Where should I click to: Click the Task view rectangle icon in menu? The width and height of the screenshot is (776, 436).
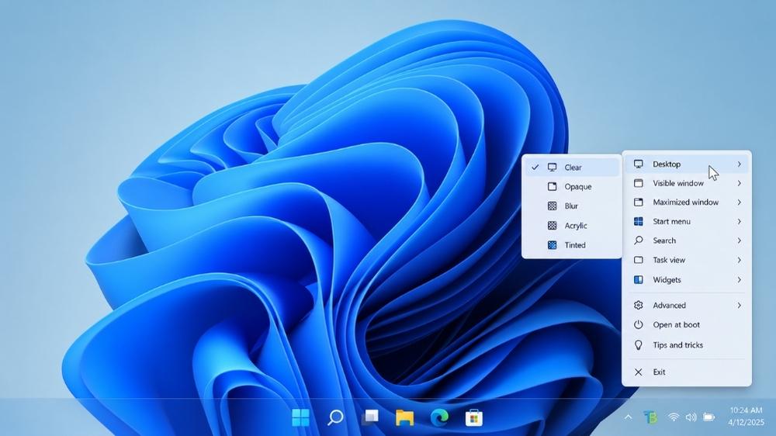tap(639, 260)
